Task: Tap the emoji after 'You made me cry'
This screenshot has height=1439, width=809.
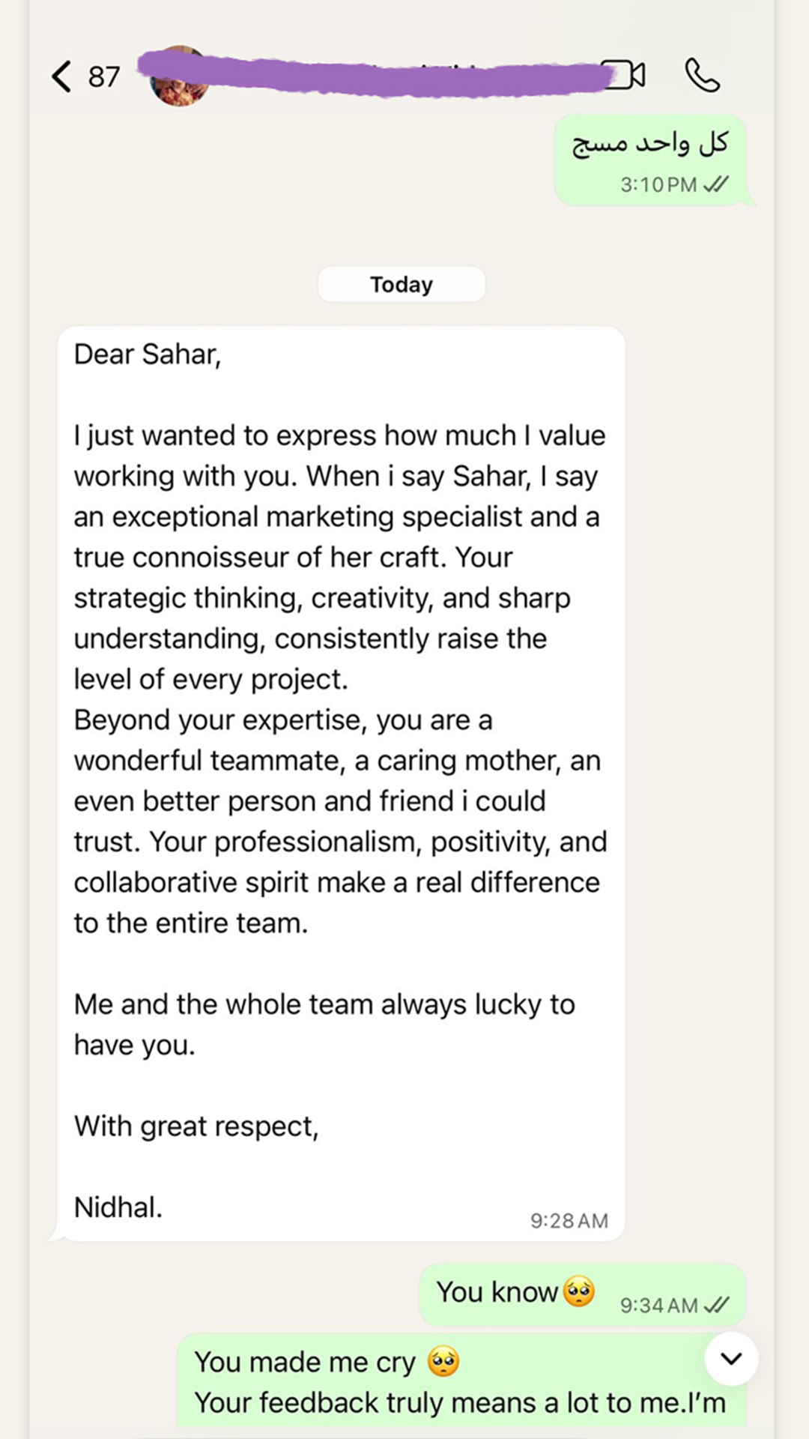Action: click(x=443, y=1362)
